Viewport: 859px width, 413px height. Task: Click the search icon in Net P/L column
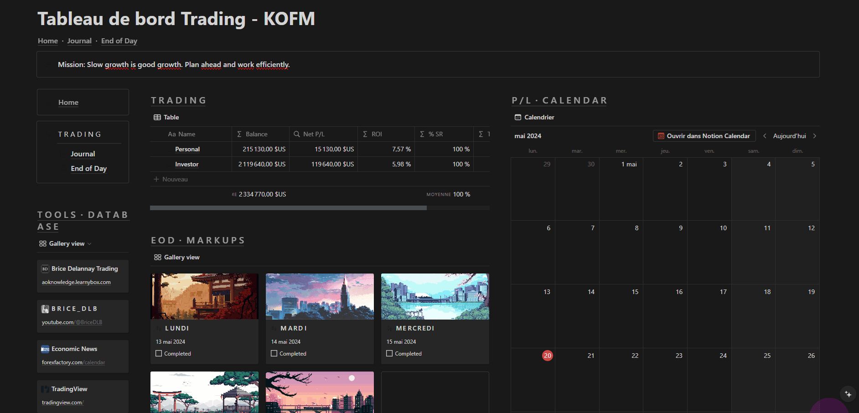pyautogui.click(x=297, y=134)
